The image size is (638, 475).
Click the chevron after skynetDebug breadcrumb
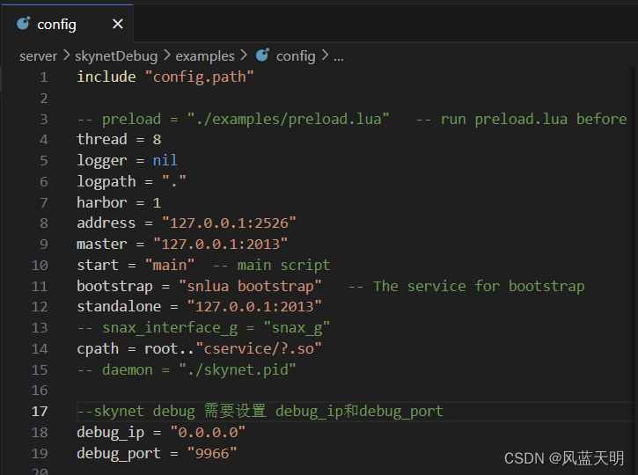click(x=166, y=55)
